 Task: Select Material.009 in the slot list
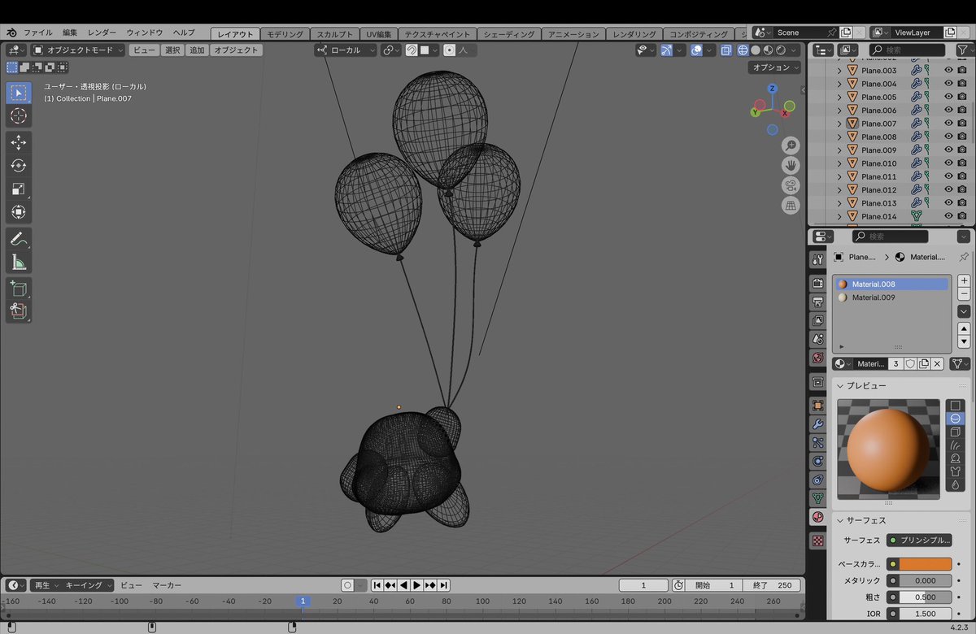(x=891, y=297)
